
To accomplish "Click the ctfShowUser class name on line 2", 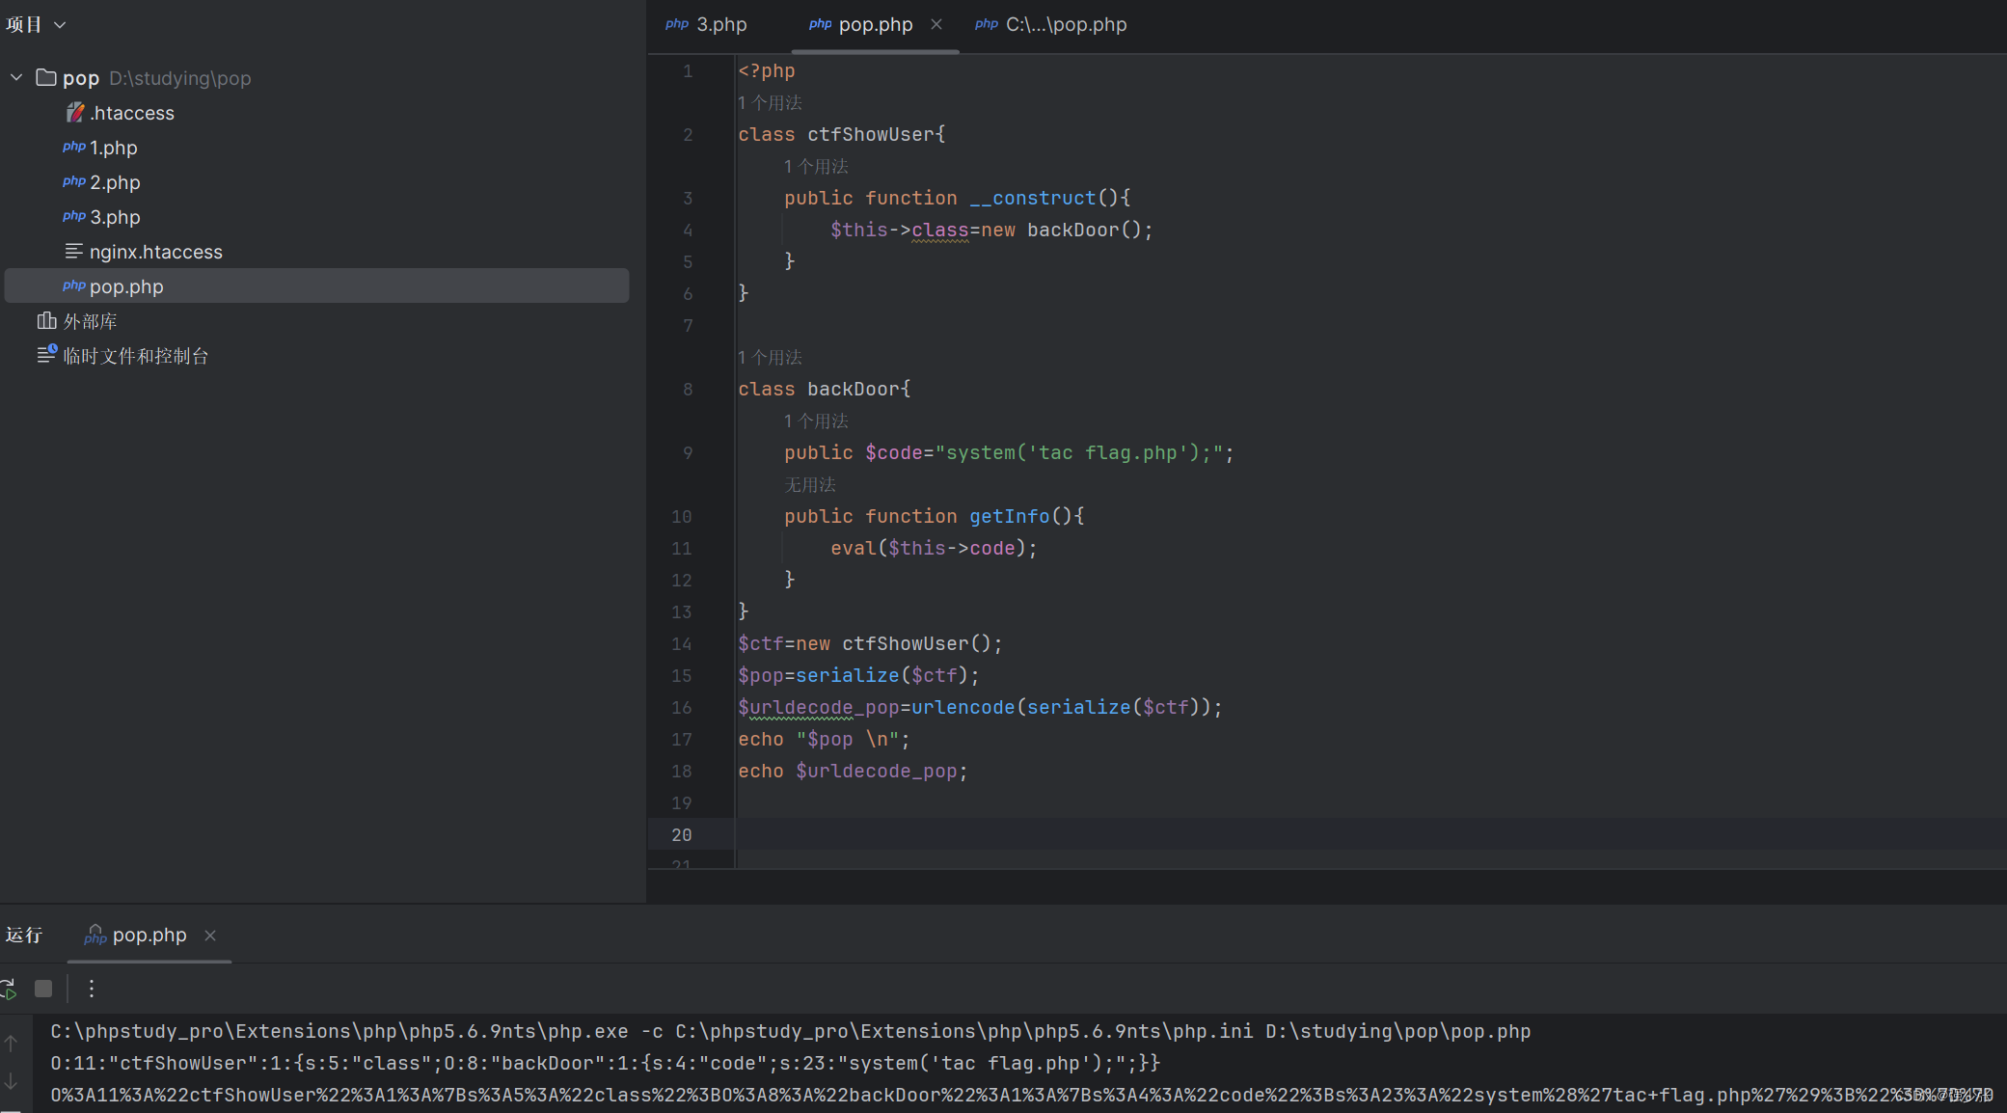I will (871, 134).
